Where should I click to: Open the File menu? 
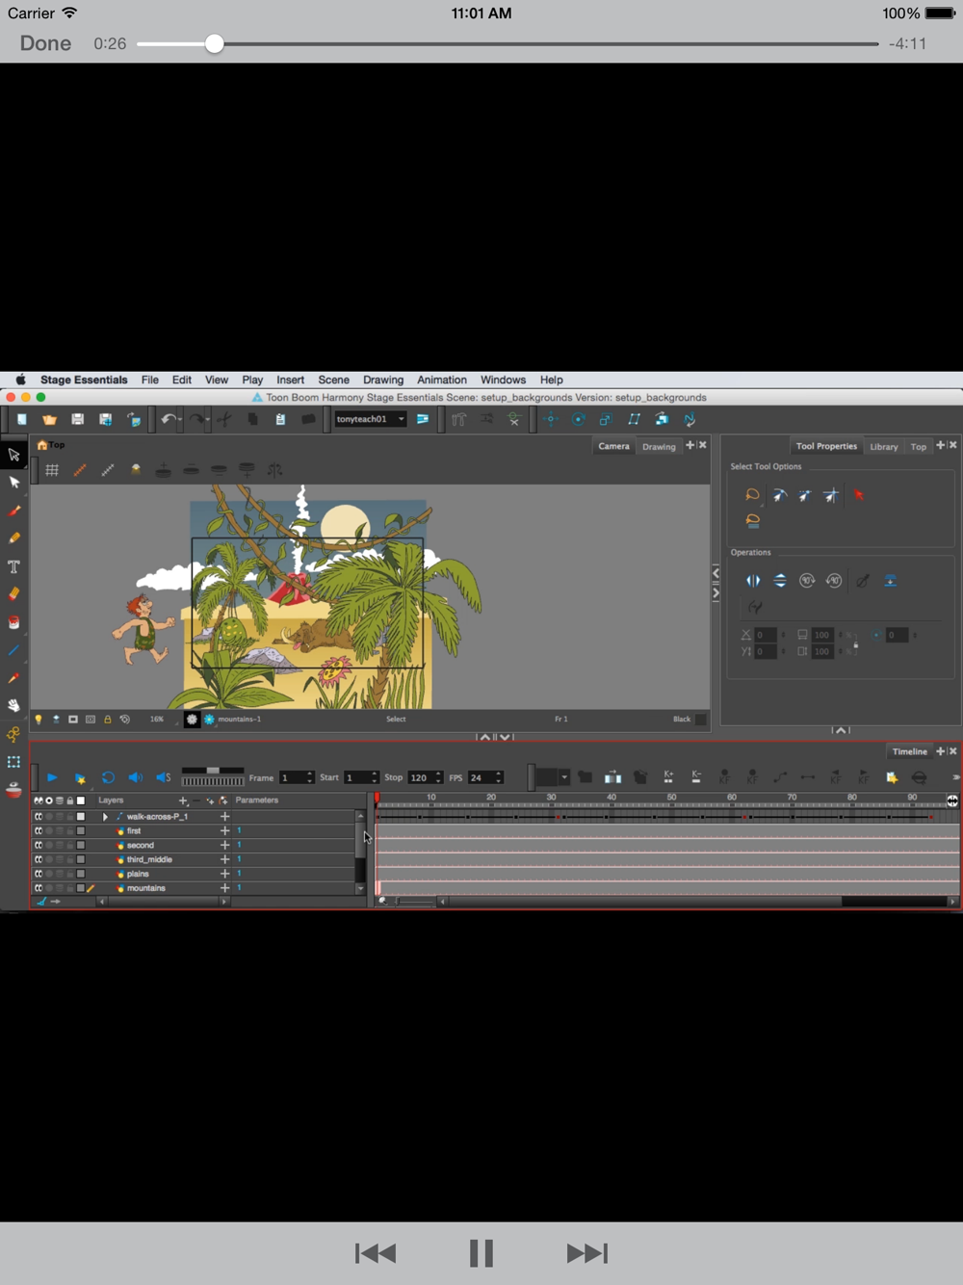click(149, 380)
